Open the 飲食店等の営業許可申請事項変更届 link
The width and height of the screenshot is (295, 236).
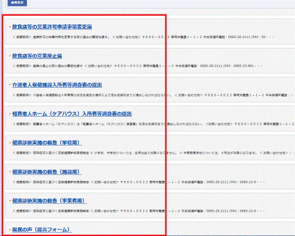click(52, 27)
